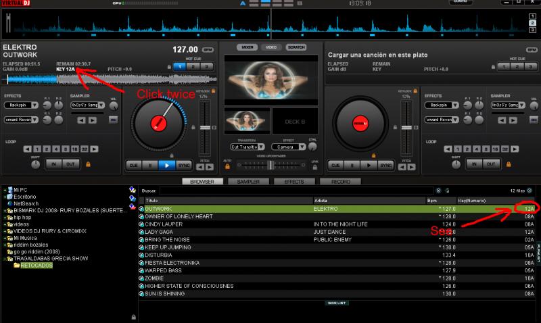The height and width of the screenshot is (323, 541).
Task: Select loop length 16 on left deck
Action: point(74,149)
